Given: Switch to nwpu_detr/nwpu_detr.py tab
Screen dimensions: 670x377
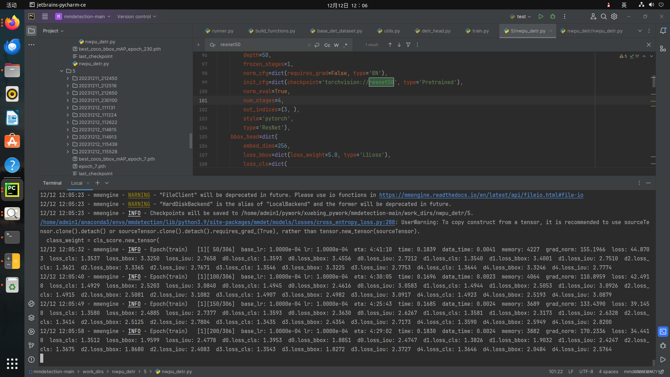Looking at the screenshot, I should click(591, 31).
